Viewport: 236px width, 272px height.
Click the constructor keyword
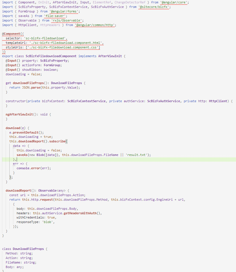coord(16,101)
